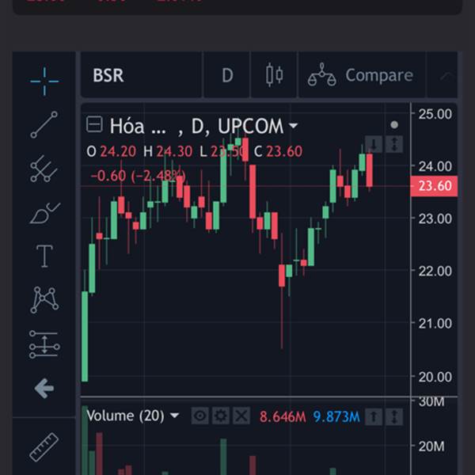The height and width of the screenshot is (475, 475).
Task: Click the market status dot indicator
Action: coord(394,124)
